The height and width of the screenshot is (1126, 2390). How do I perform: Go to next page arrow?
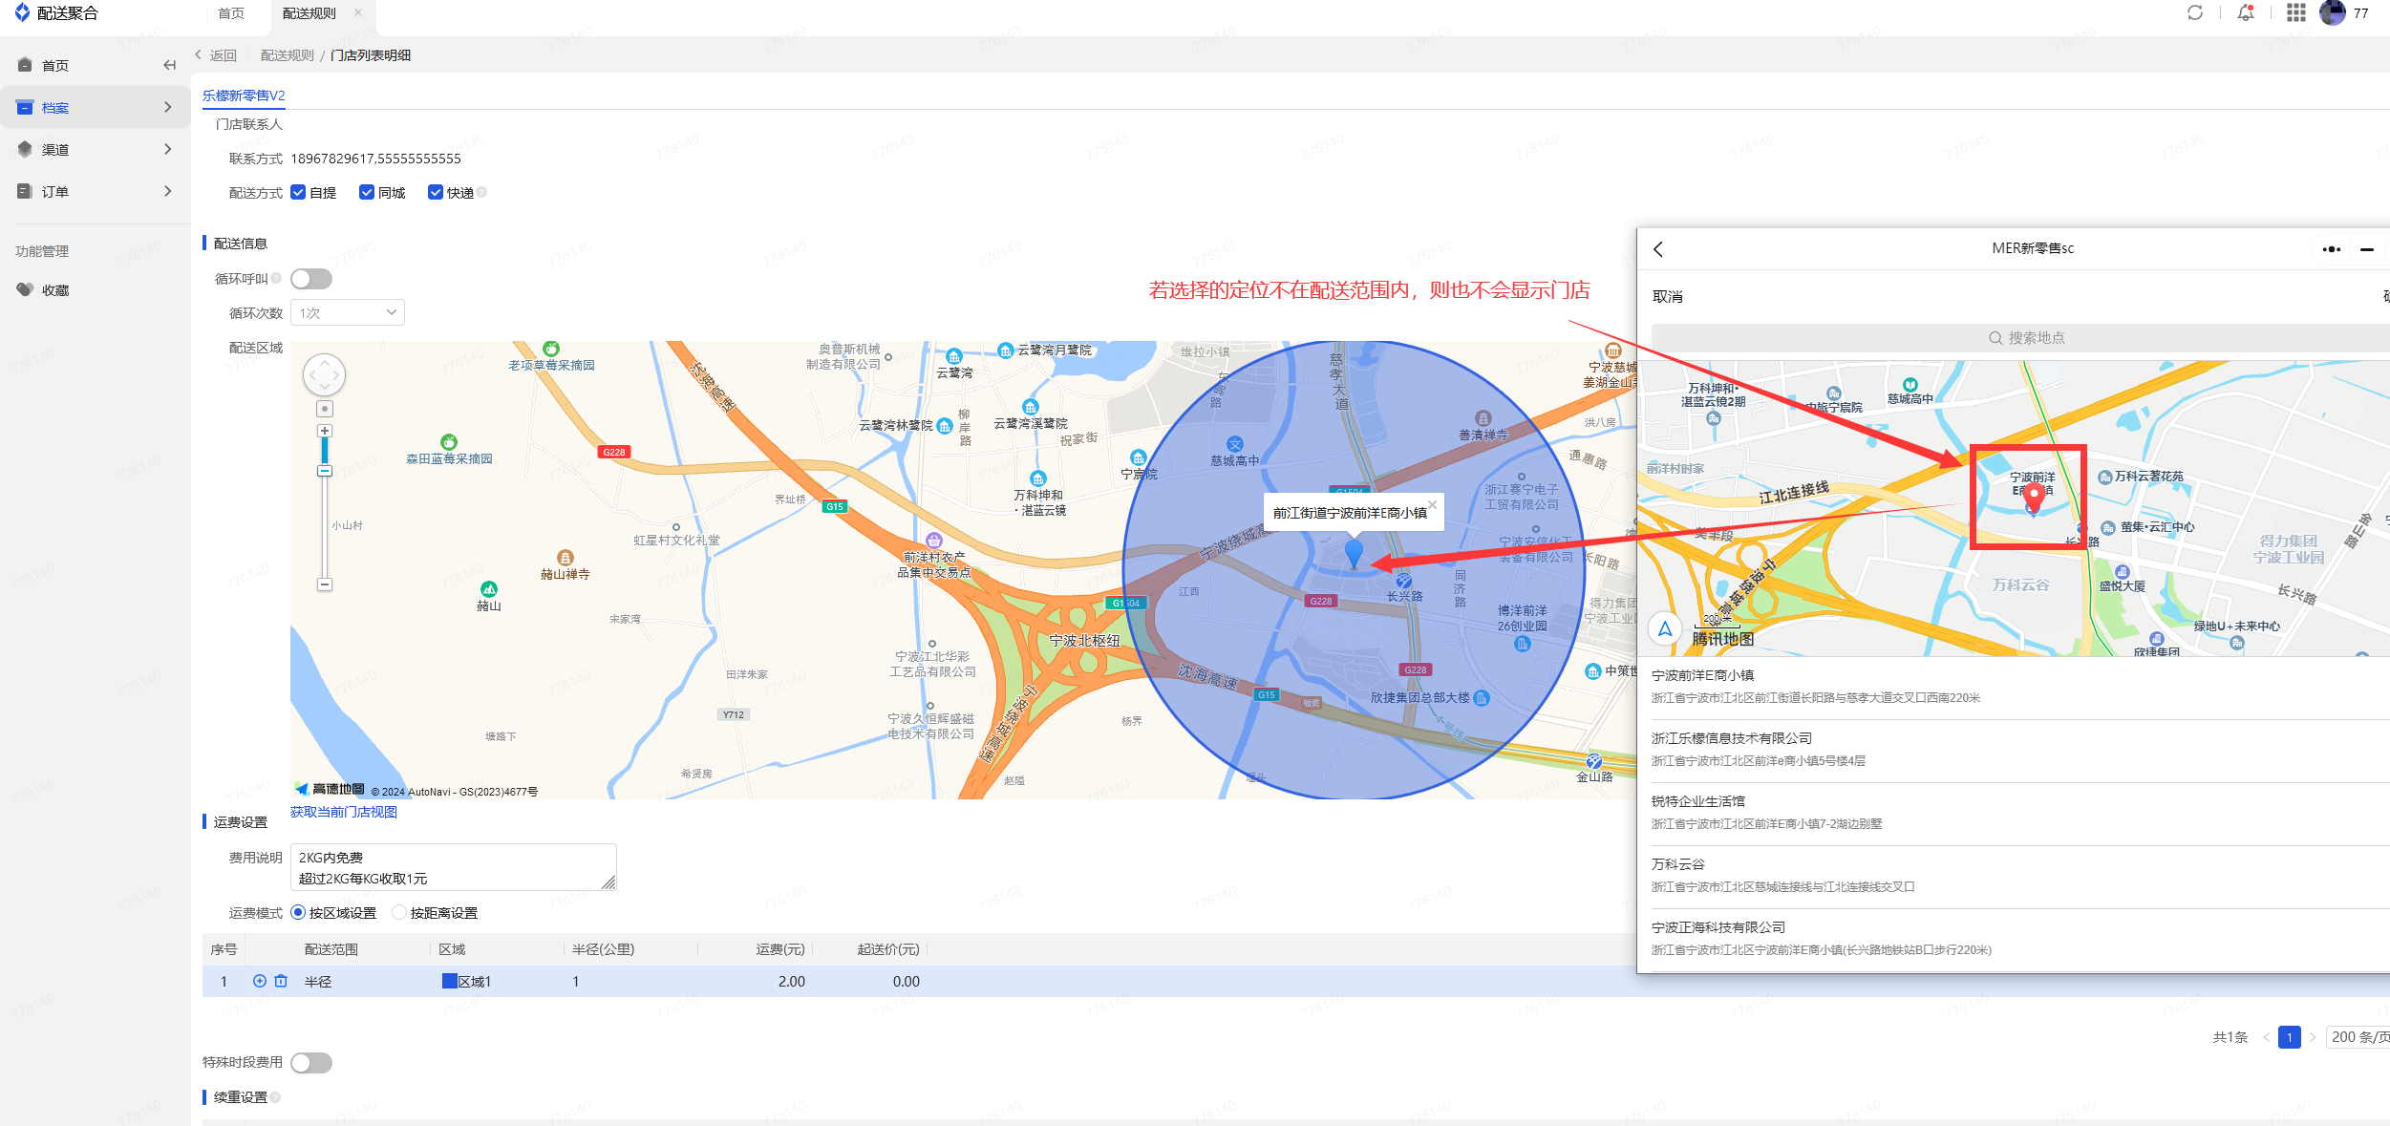tap(2313, 1037)
